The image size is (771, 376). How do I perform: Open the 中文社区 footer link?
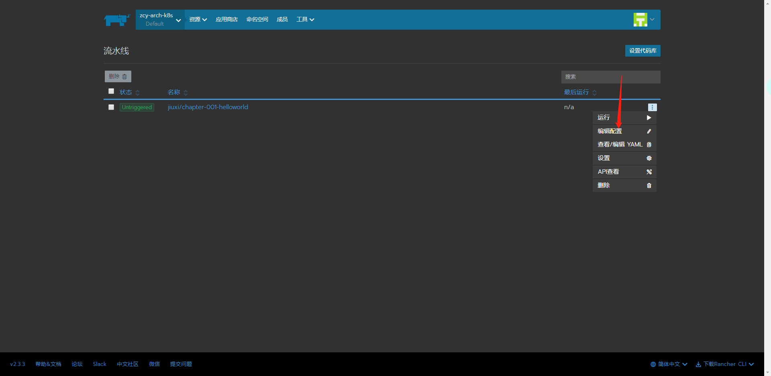pyautogui.click(x=128, y=364)
